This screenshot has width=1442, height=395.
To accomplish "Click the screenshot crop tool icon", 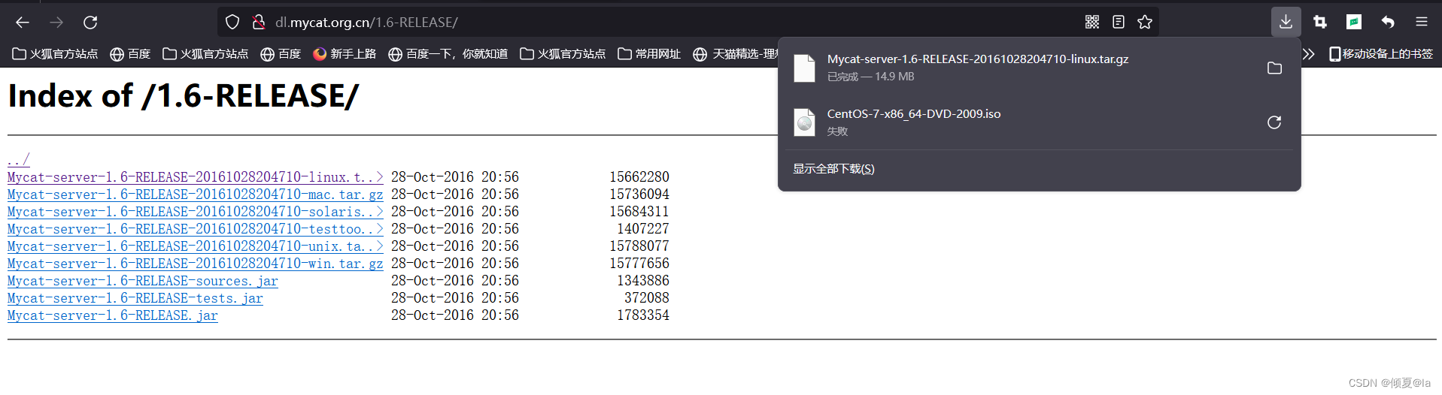I will pos(1320,23).
